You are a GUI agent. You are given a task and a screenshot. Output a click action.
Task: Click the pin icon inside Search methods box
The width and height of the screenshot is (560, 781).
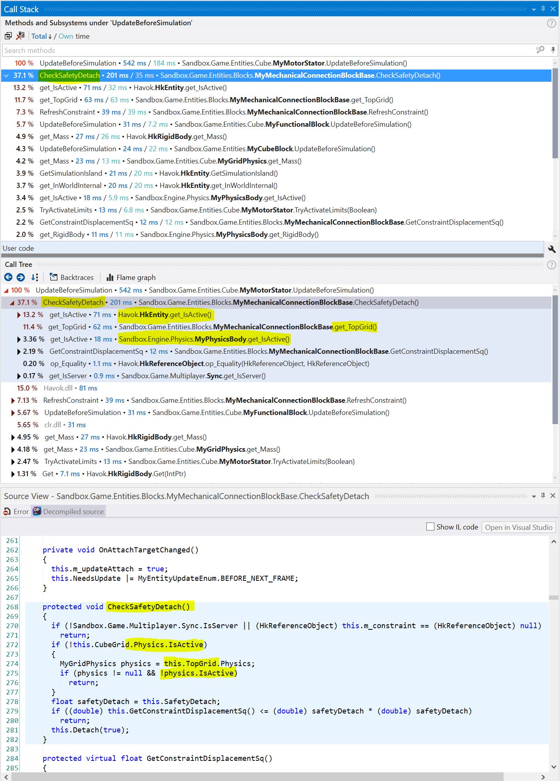tap(553, 50)
